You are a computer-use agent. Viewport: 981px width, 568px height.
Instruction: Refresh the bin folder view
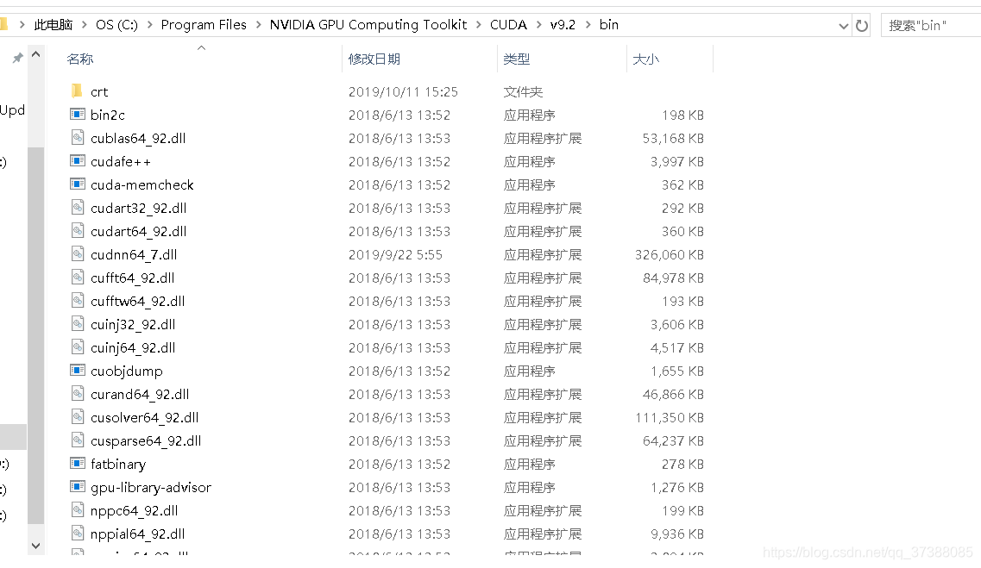tap(862, 26)
